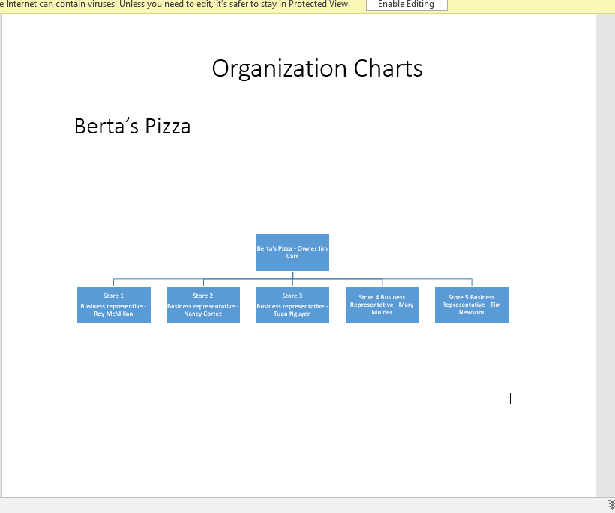Click the Store 1 Roy McMillan box
615x513 pixels.
click(113, 304)
